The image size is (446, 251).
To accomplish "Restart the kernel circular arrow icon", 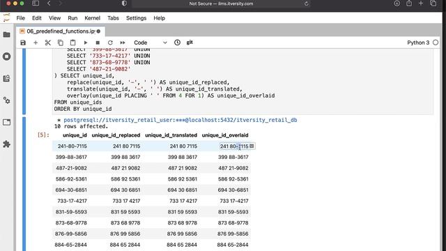I will tap(110, 43).
